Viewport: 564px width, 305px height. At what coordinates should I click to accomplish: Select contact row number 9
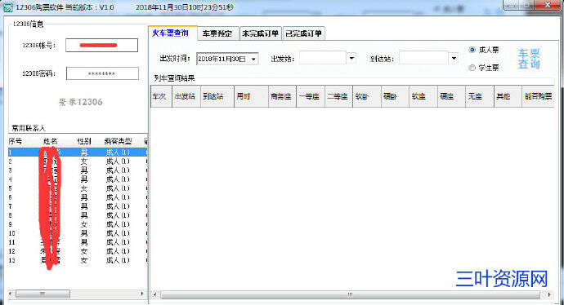(x=78, y=224)
